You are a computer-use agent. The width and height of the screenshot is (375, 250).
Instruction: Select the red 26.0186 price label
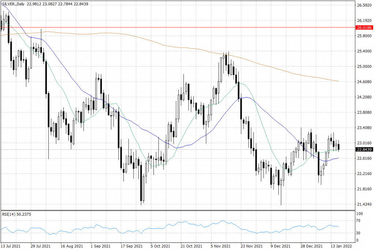[x=364, y=27]
